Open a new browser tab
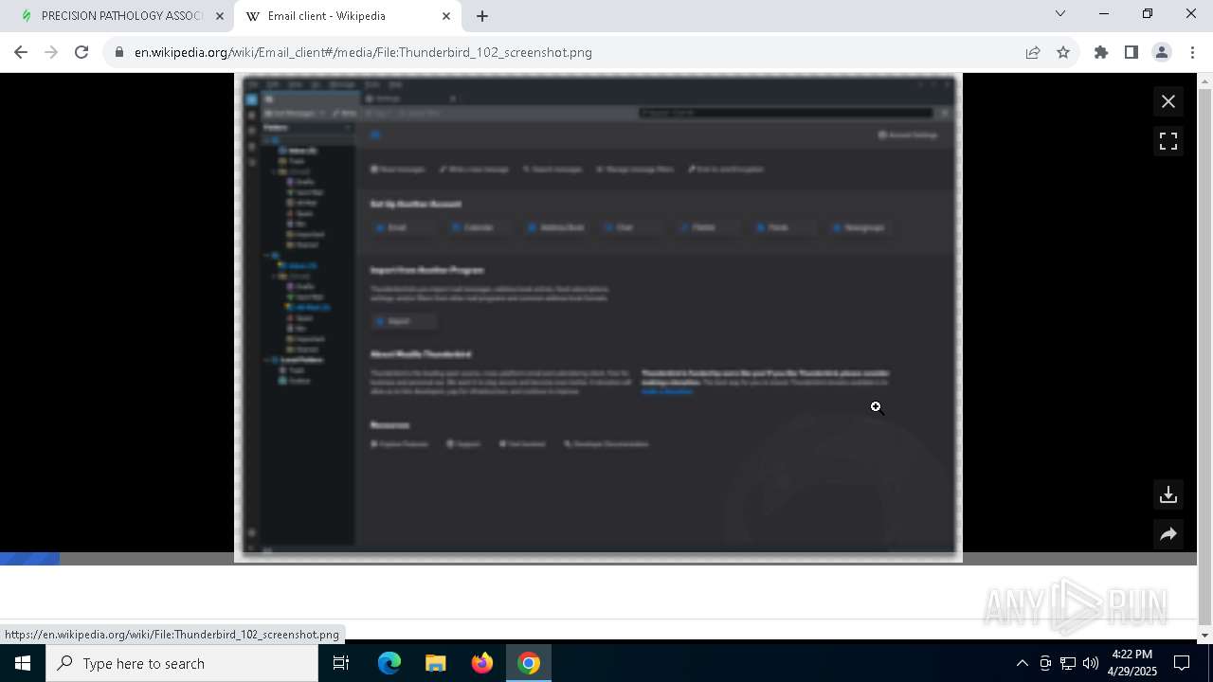Screen dimensions: 1213x682 [x=482, y=16]
